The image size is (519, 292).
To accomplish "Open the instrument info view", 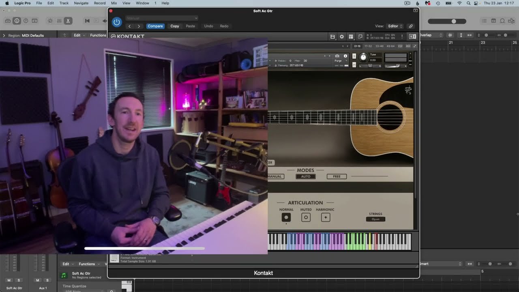I will 345,56.
